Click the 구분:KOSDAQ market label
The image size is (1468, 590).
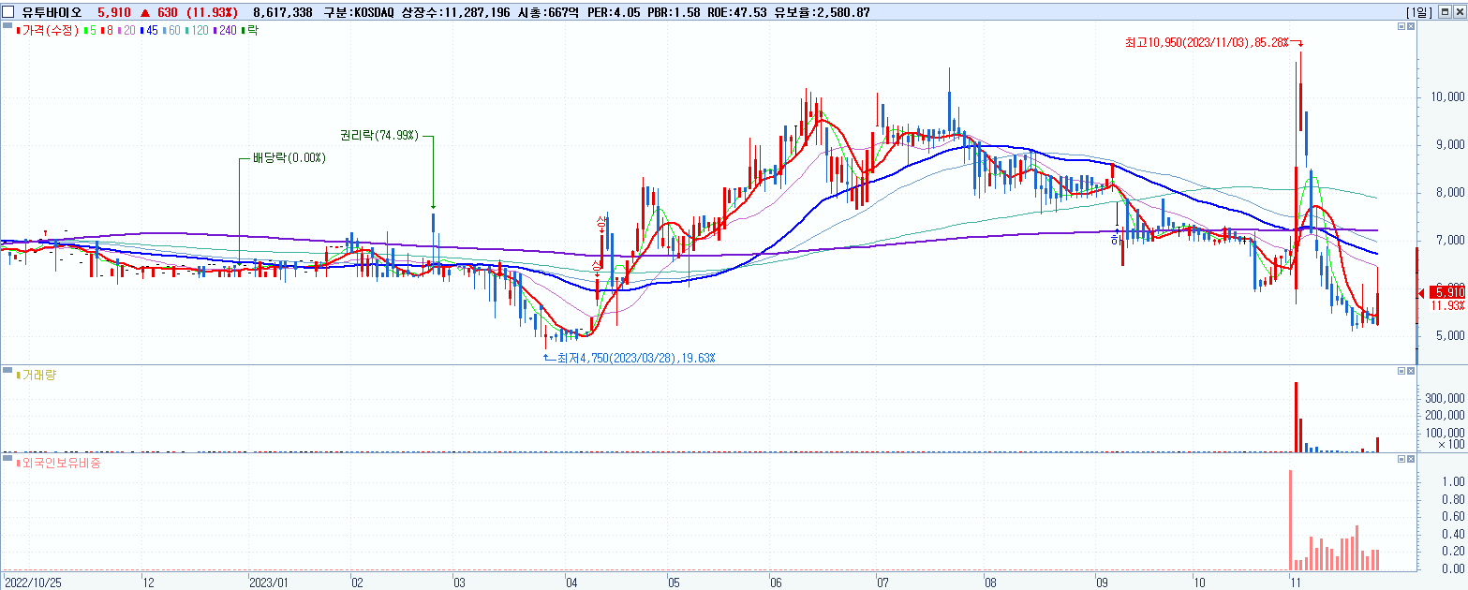(x=359, y=12)
